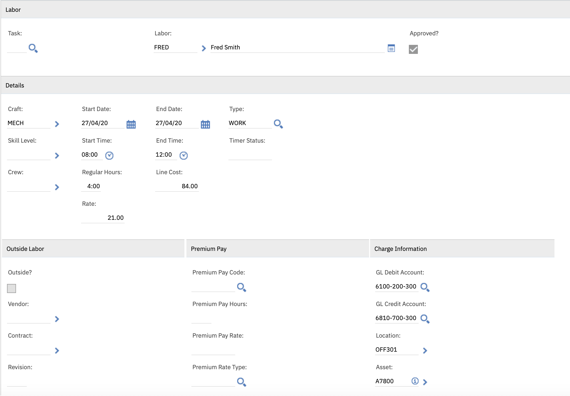Open the Craft detail menu chevron
The image size is (570, 396).
tap(57, 124)
